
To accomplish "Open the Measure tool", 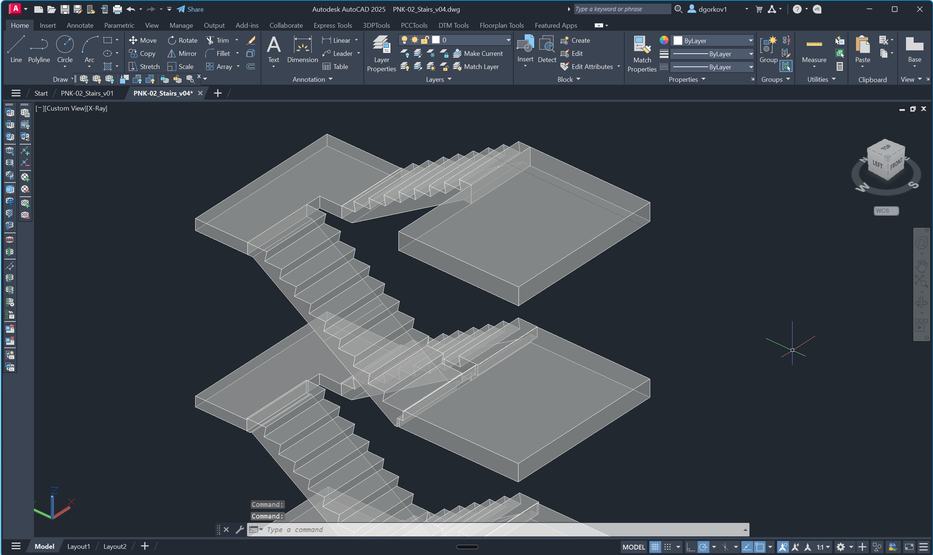I will pos(814,49).
